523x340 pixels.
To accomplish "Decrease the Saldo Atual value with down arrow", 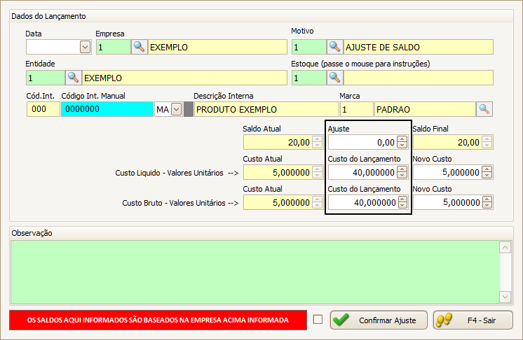I will [x=316, y=146].
